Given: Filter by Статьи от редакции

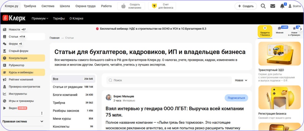Looking at the screenshot, I should [73, 87].
